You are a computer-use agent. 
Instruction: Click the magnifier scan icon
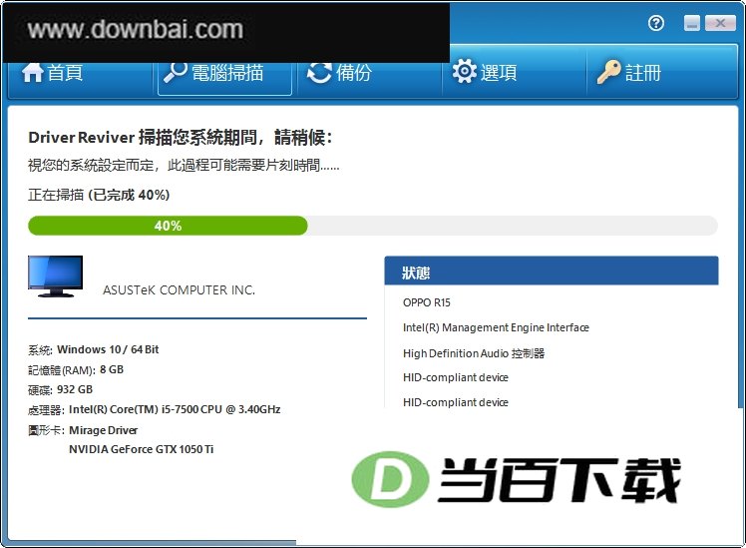tap(175, 73)
